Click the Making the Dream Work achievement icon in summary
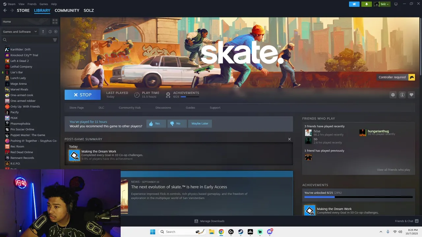The height and width of the screenshot is (237, 422). (x=74, y=155)
